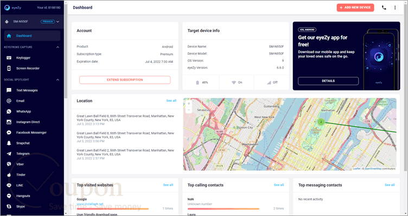Click the Add New Device button
This screenshot has width=408, height=216.
click(x=355, y=8)
